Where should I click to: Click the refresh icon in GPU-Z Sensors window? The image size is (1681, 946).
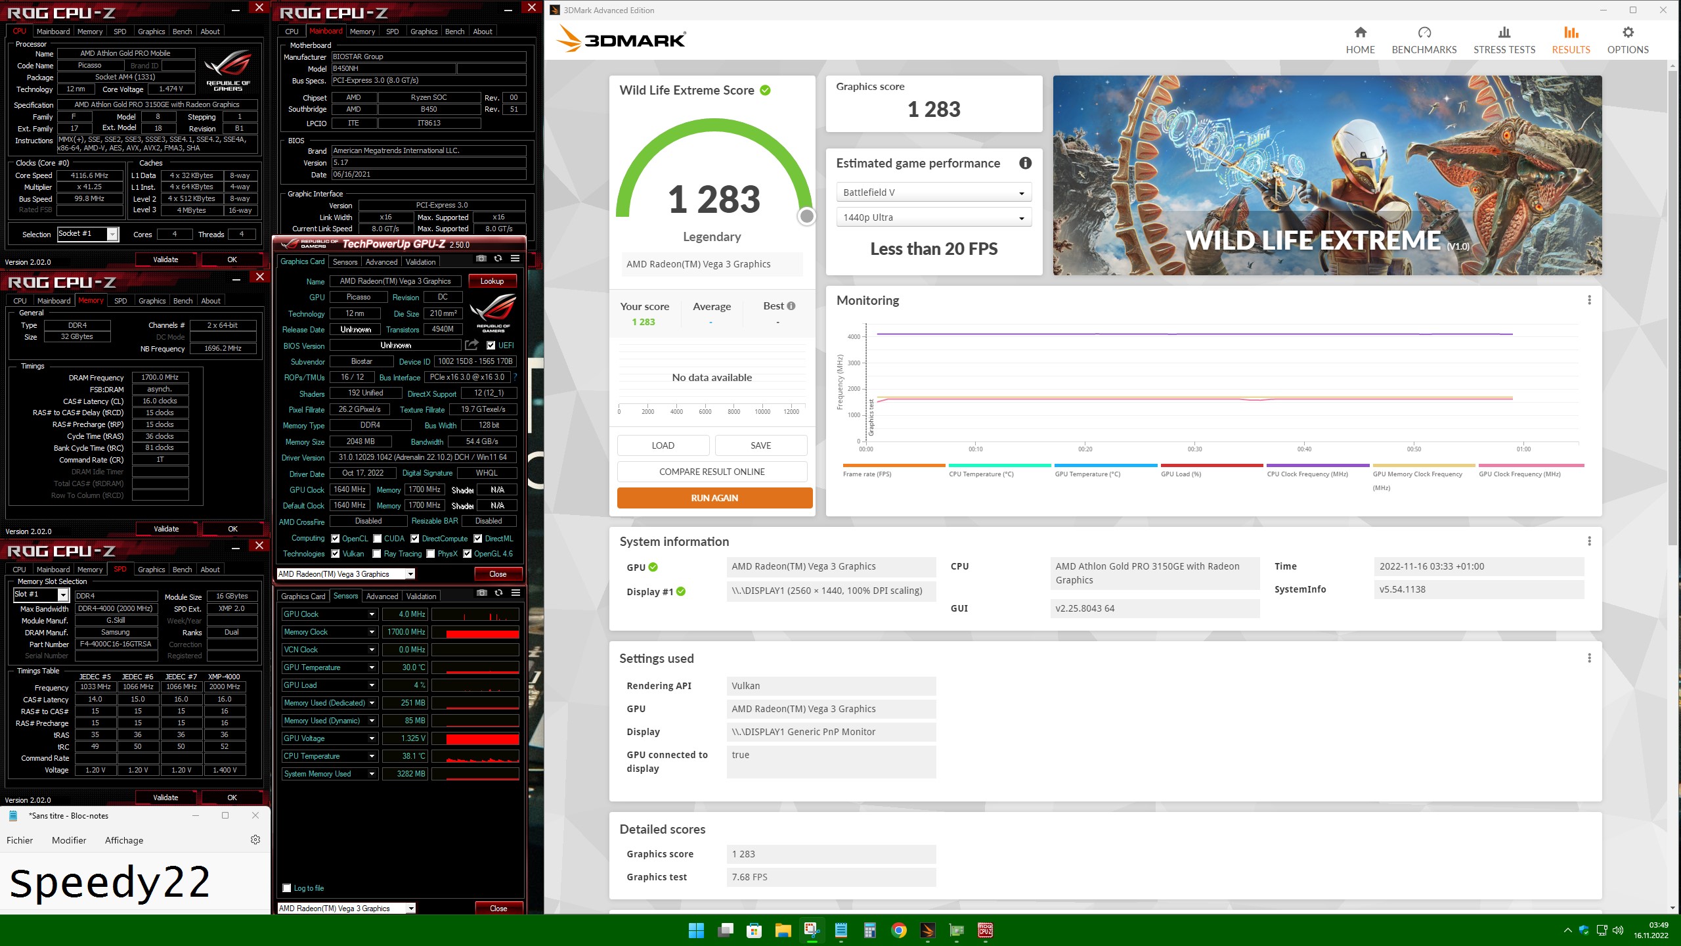coord(498,593)
